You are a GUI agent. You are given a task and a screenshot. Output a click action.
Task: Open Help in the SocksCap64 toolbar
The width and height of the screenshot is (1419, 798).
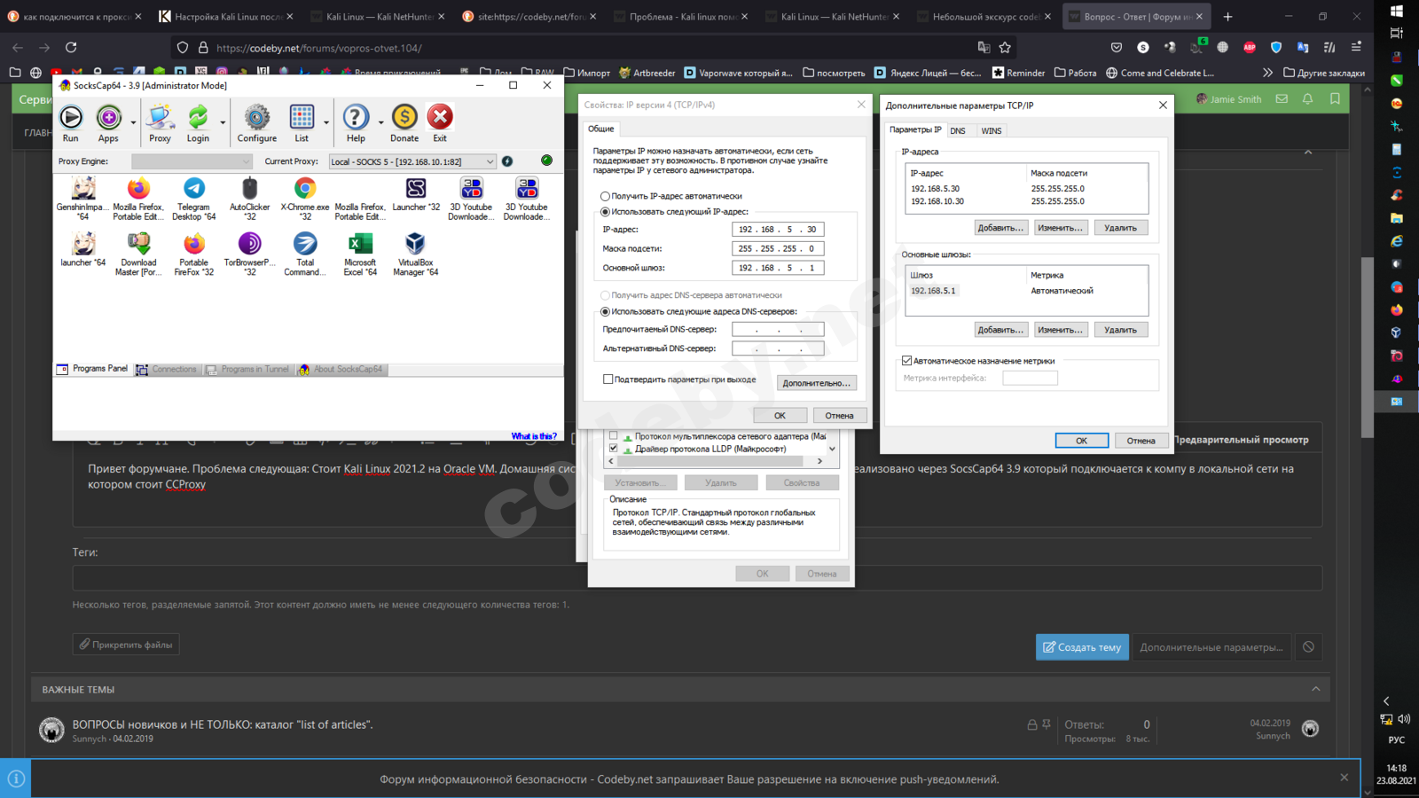click(356, 117)
